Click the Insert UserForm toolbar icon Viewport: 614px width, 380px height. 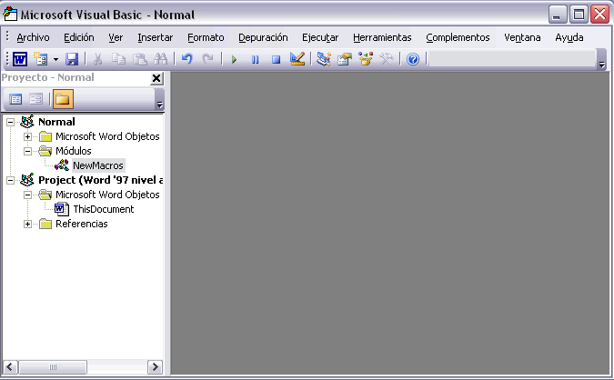point(40,59)
